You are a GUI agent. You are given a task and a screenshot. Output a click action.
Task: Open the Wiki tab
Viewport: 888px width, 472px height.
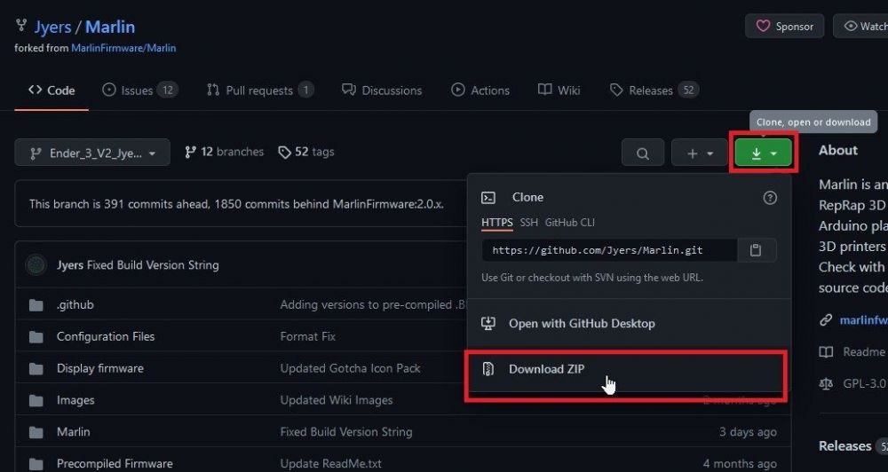(x=559, y=90)
